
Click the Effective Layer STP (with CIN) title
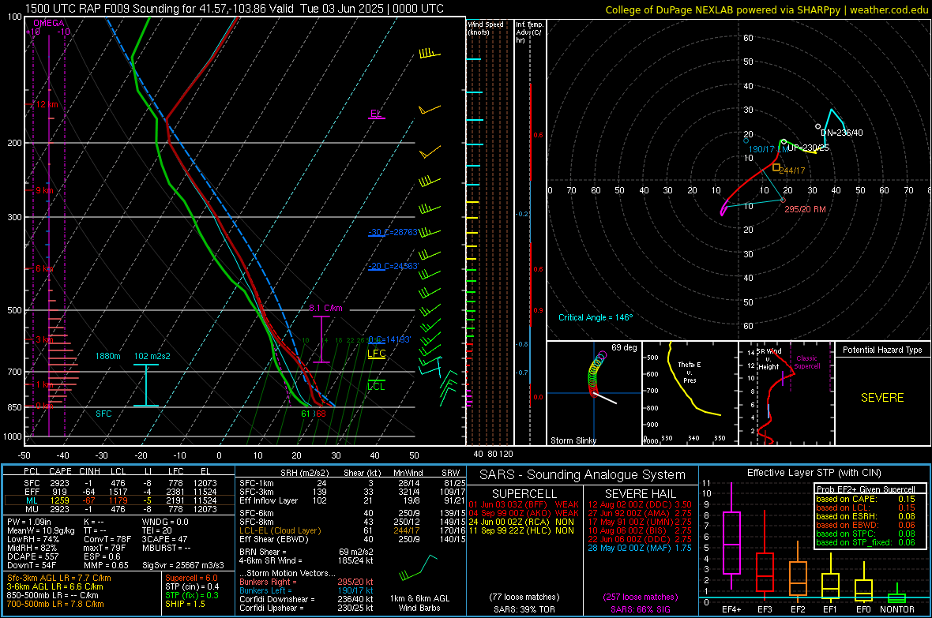[814, 473]
